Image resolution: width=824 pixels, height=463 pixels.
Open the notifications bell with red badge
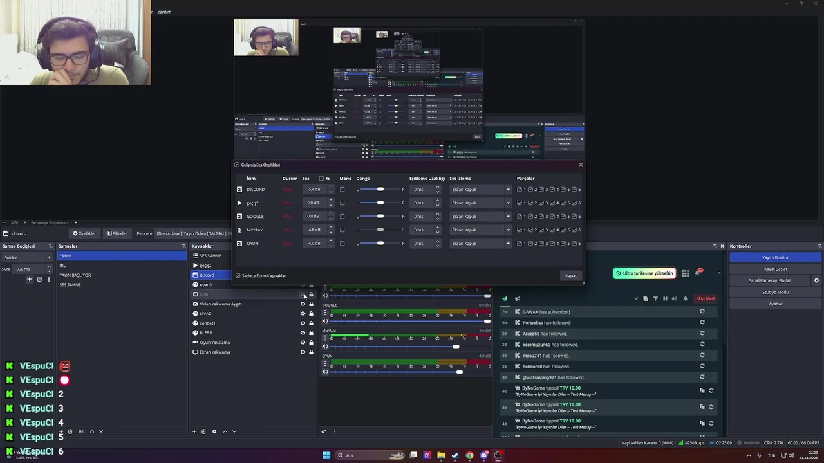tap(698, 273)
